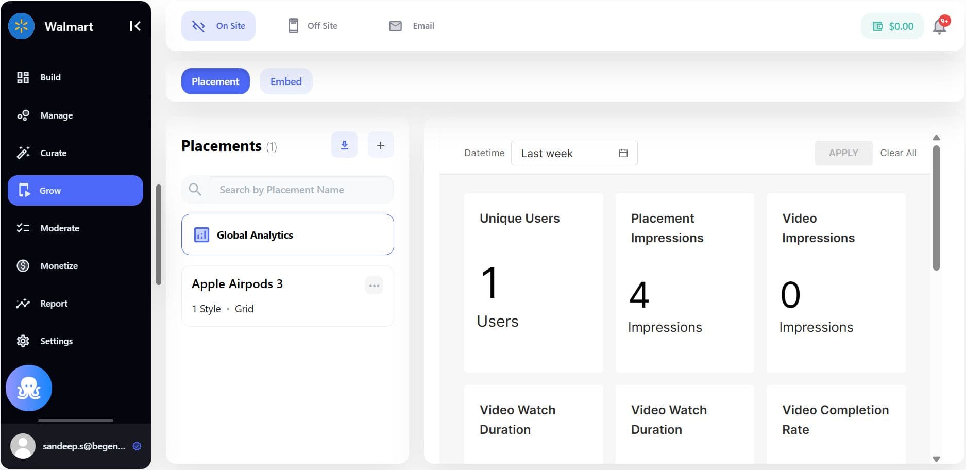Select the Placement tab
This screenshot has height=470, width=966.
tap(215, 81)
